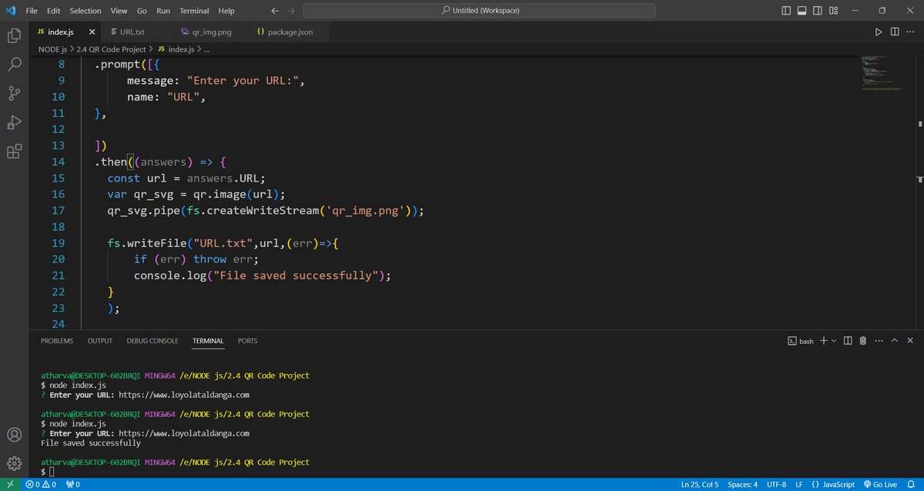Open the terminal more actions menu
The image size is (924, 491).
click(x=879, y=340)
